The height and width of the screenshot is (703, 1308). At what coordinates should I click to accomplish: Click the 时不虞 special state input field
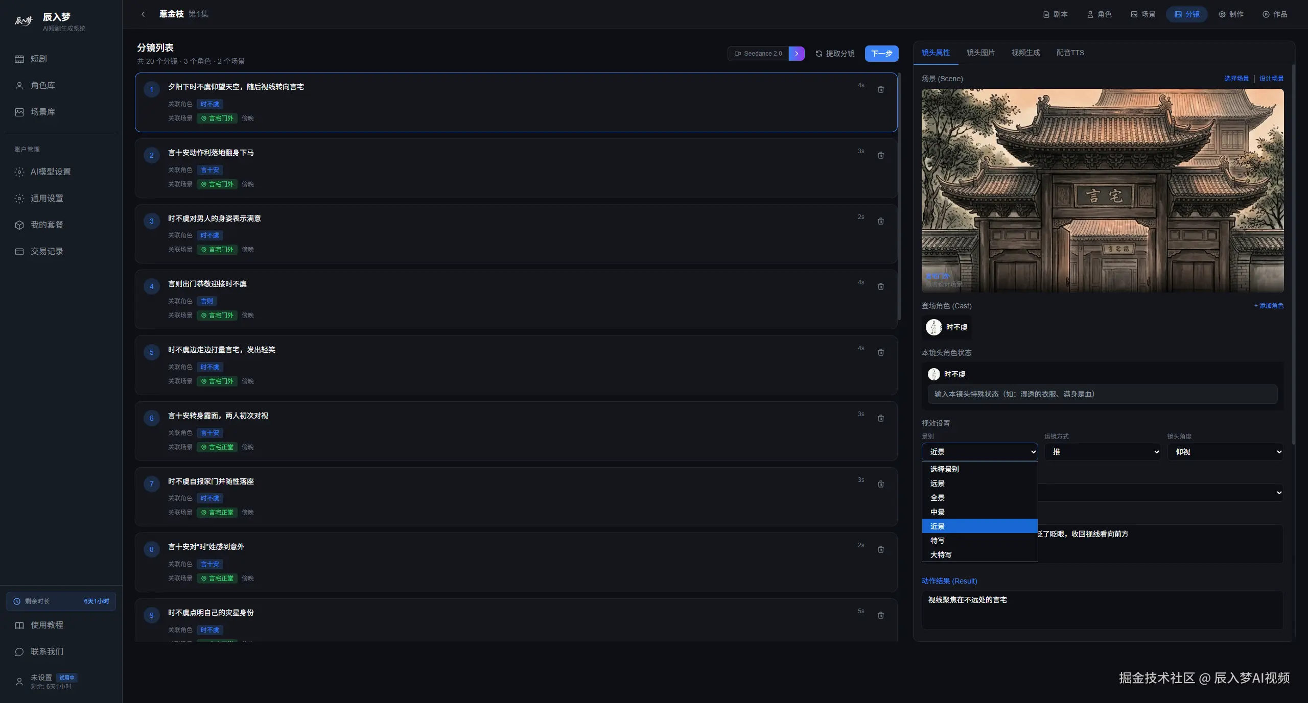1102,394
